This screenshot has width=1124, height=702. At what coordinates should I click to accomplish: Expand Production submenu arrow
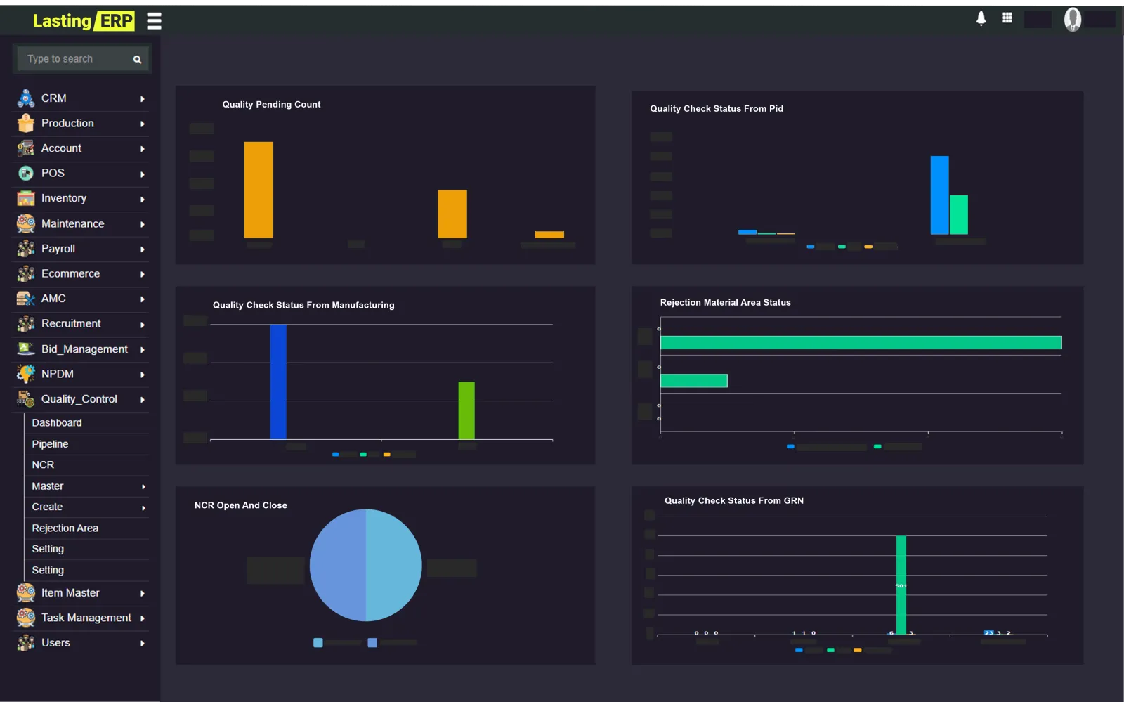pos(143,124)
